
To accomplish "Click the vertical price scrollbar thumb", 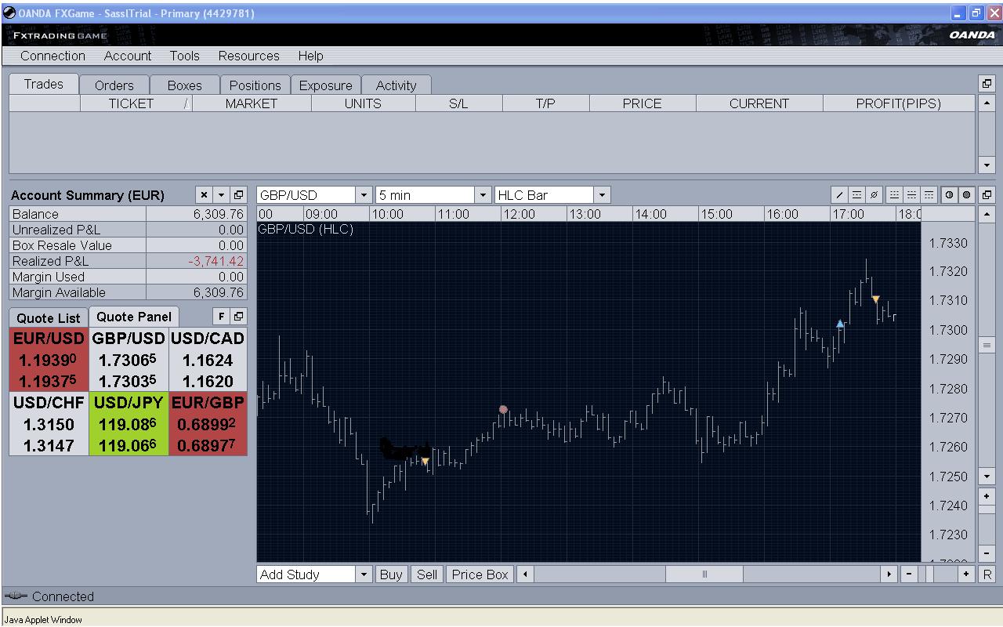I will [x=987, y=346].
